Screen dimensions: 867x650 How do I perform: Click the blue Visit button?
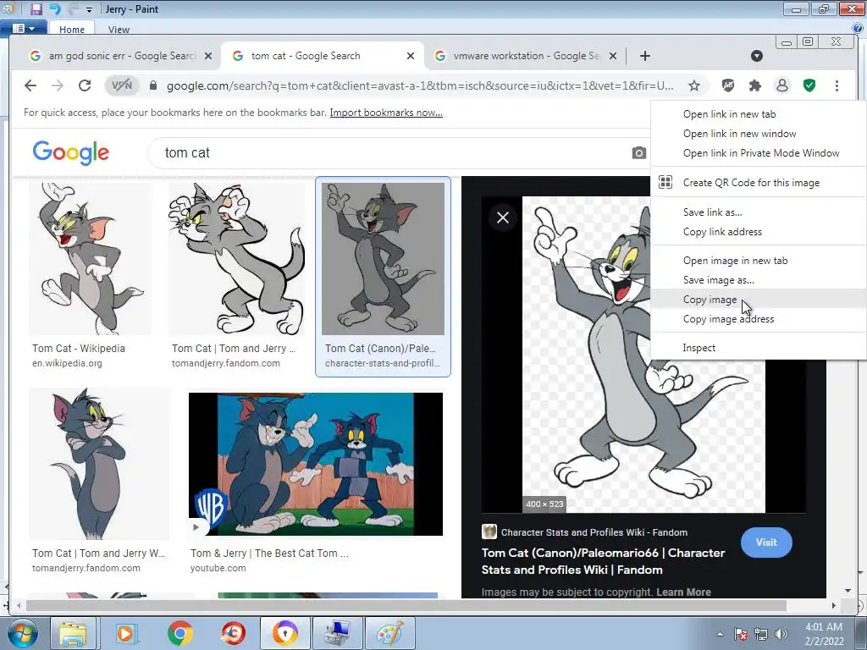766,543
